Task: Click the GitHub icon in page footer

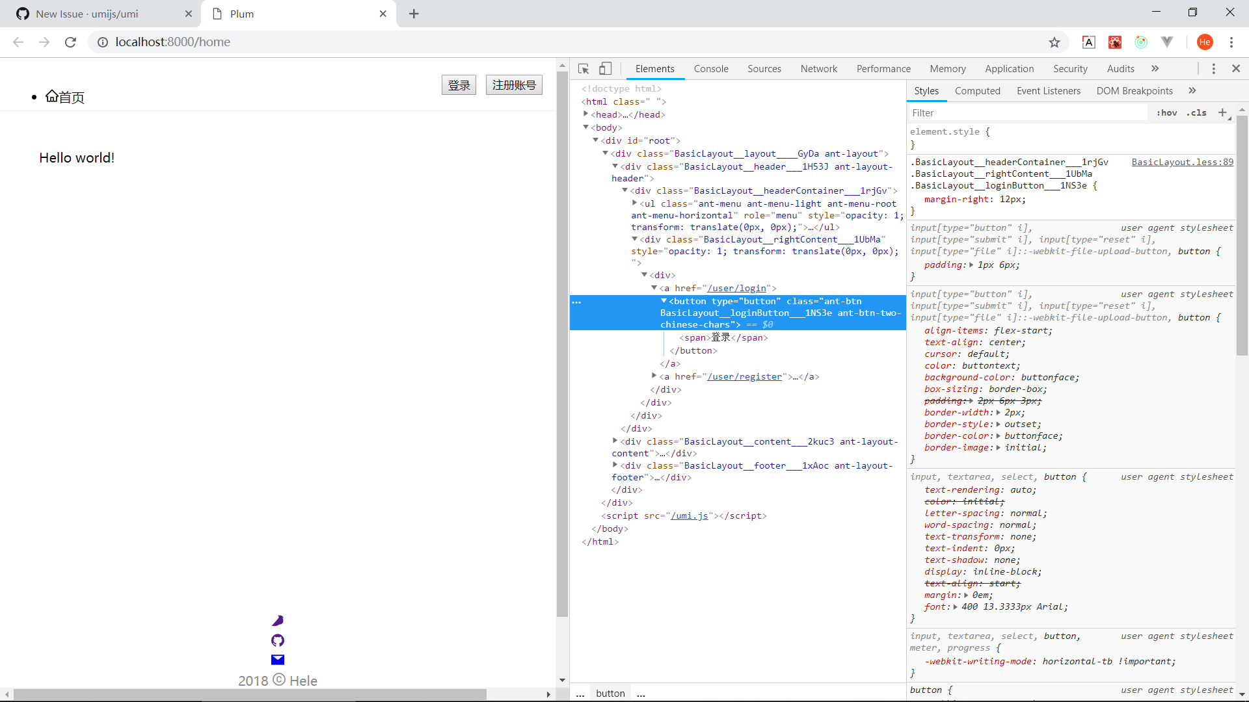Action: (278, 640)
